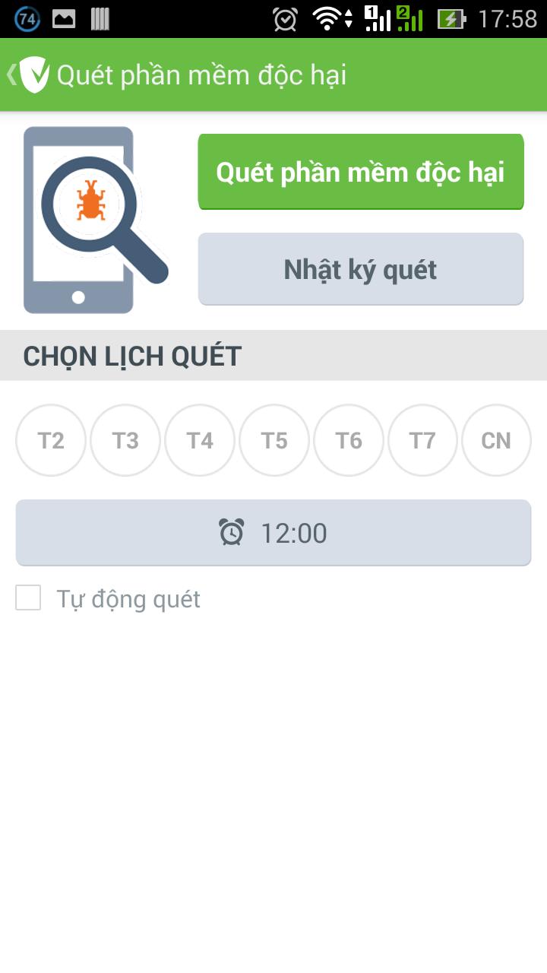Select CN day for scheduled scan
Screen dimensions: 547x973
496,440
